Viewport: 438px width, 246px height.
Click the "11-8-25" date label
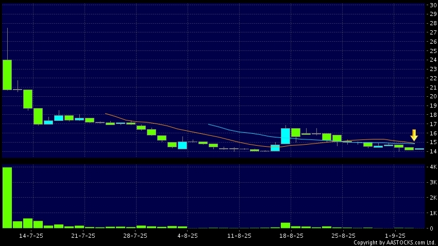[239, 236]
